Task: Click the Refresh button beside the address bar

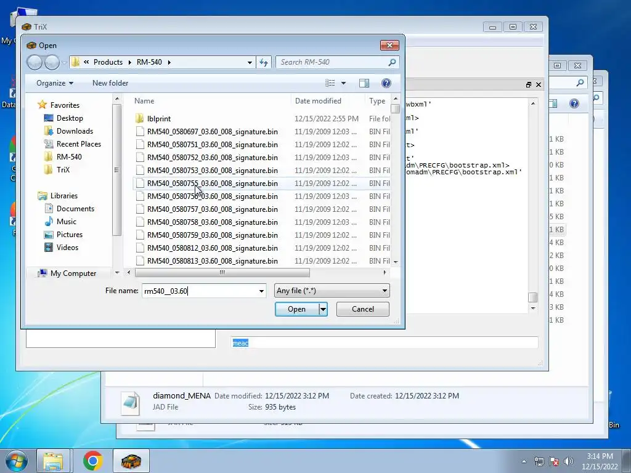Action: point(264,62)
